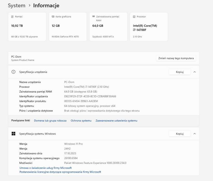
Task: Select the NVIDIA GeForce RTX 4070 card
Action: click(68, 27)
